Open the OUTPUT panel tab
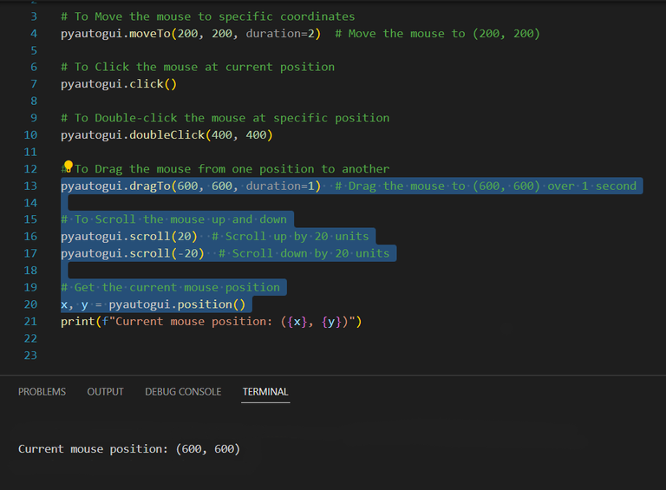 (x=105, y=391)
